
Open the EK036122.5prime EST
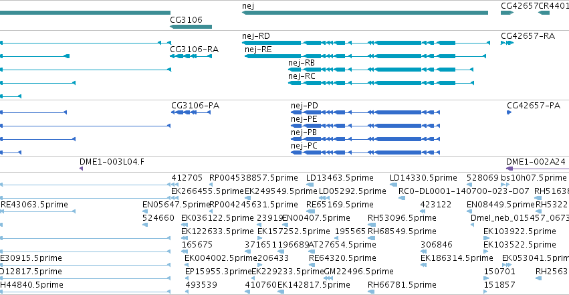[217, 218]
